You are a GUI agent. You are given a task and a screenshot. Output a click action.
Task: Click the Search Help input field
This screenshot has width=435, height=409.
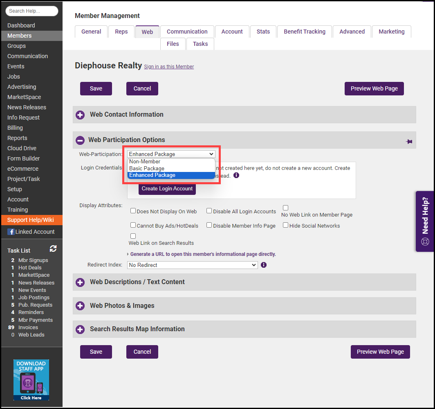pos(32,11)
